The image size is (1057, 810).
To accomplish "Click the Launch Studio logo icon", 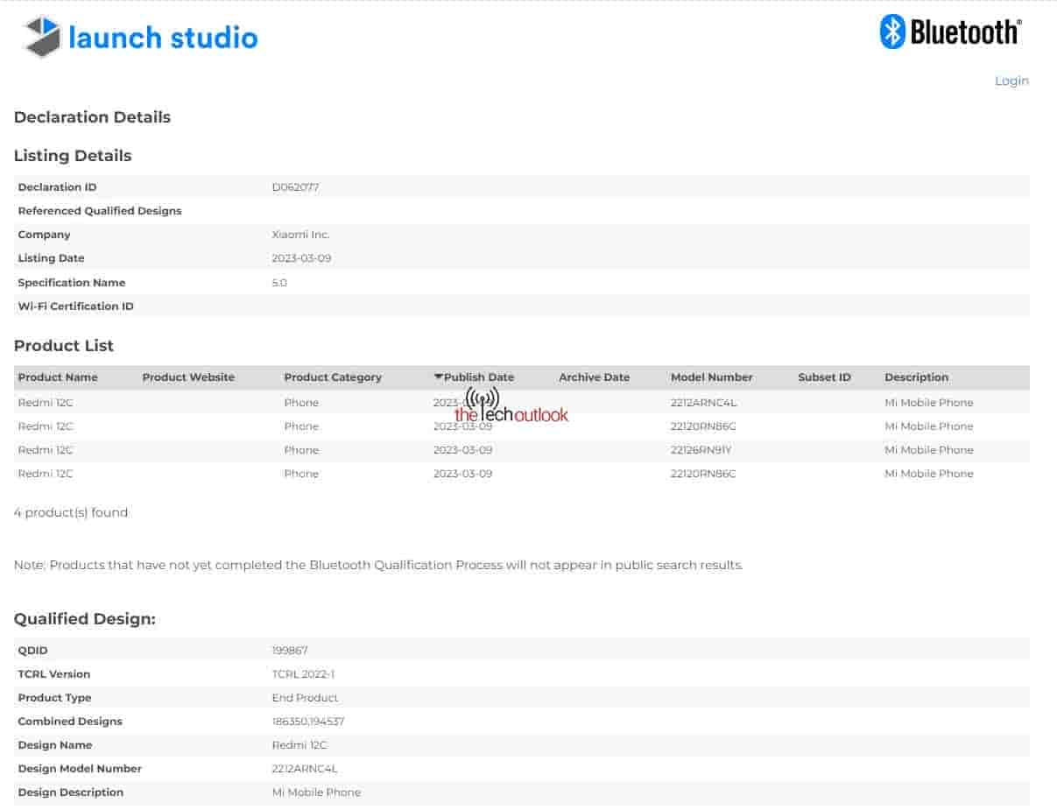I will pyautogui.click(x=42, y=37).
